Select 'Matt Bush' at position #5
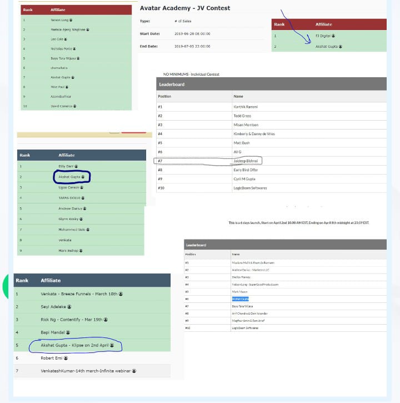Screen dimensions: 400x403 242,143
